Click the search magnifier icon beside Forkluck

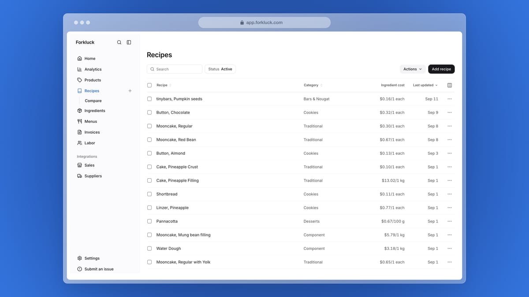119,42
